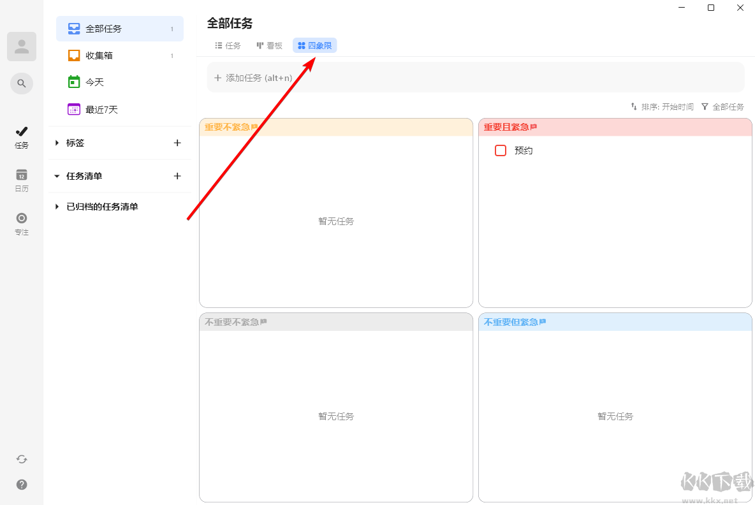755x505 pixels.
Task: Click the 收集箱 inbox icon
Action: 73,55
